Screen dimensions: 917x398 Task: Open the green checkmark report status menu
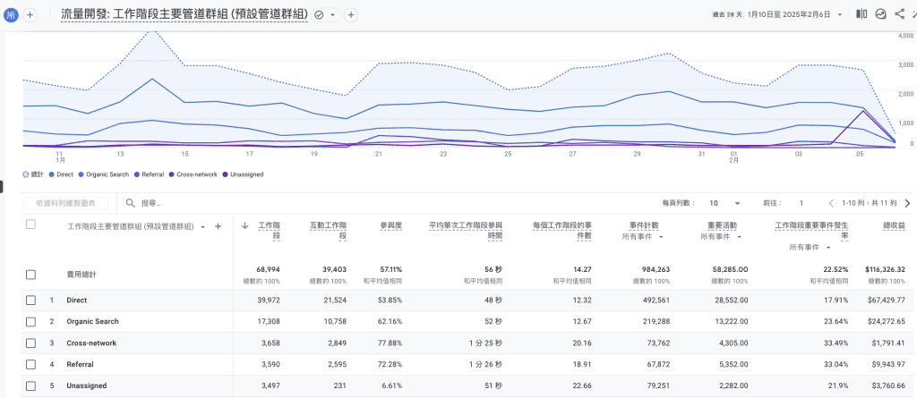click(x=325, y=15)
